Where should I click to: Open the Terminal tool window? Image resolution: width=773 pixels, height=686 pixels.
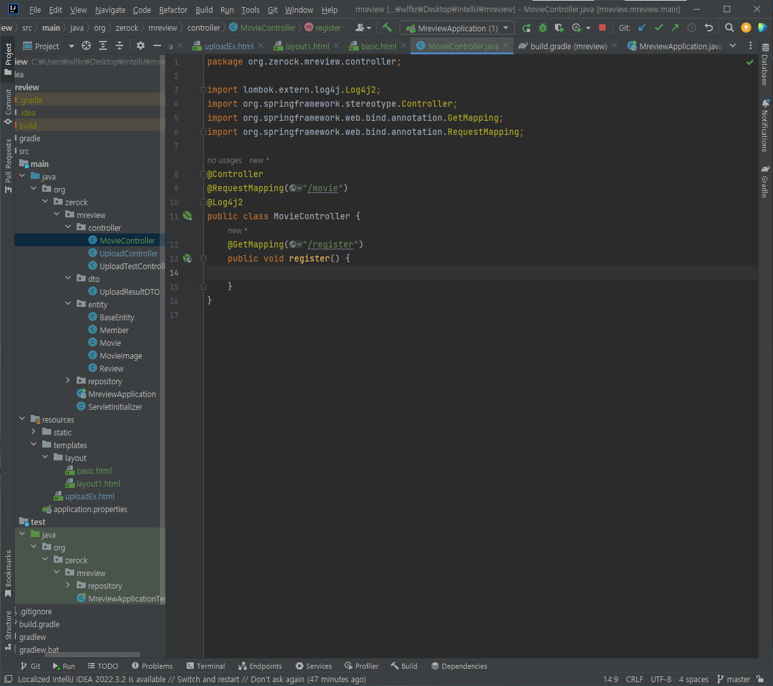coord(206,666)
